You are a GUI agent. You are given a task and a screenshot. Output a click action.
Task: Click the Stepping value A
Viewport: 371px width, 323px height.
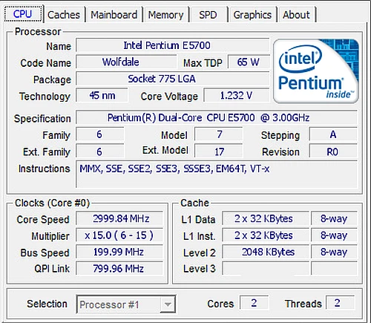pos(333,134)
